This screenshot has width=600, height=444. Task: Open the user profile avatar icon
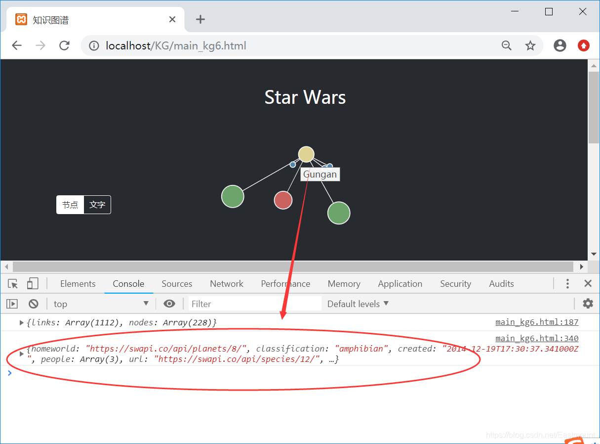tap(560, 46)
